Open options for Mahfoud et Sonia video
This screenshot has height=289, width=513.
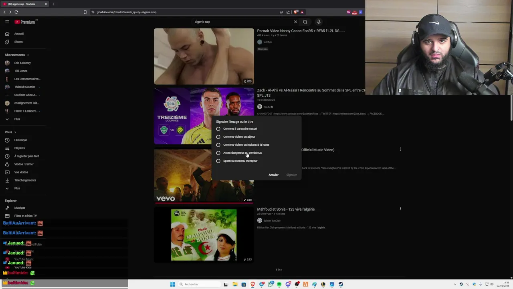click(400, 209)
